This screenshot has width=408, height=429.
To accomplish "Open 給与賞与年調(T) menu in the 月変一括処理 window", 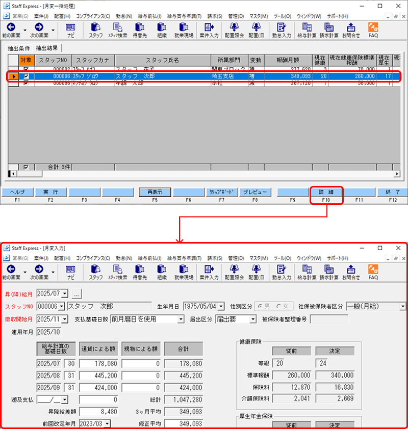I will [x=184, y=16].
